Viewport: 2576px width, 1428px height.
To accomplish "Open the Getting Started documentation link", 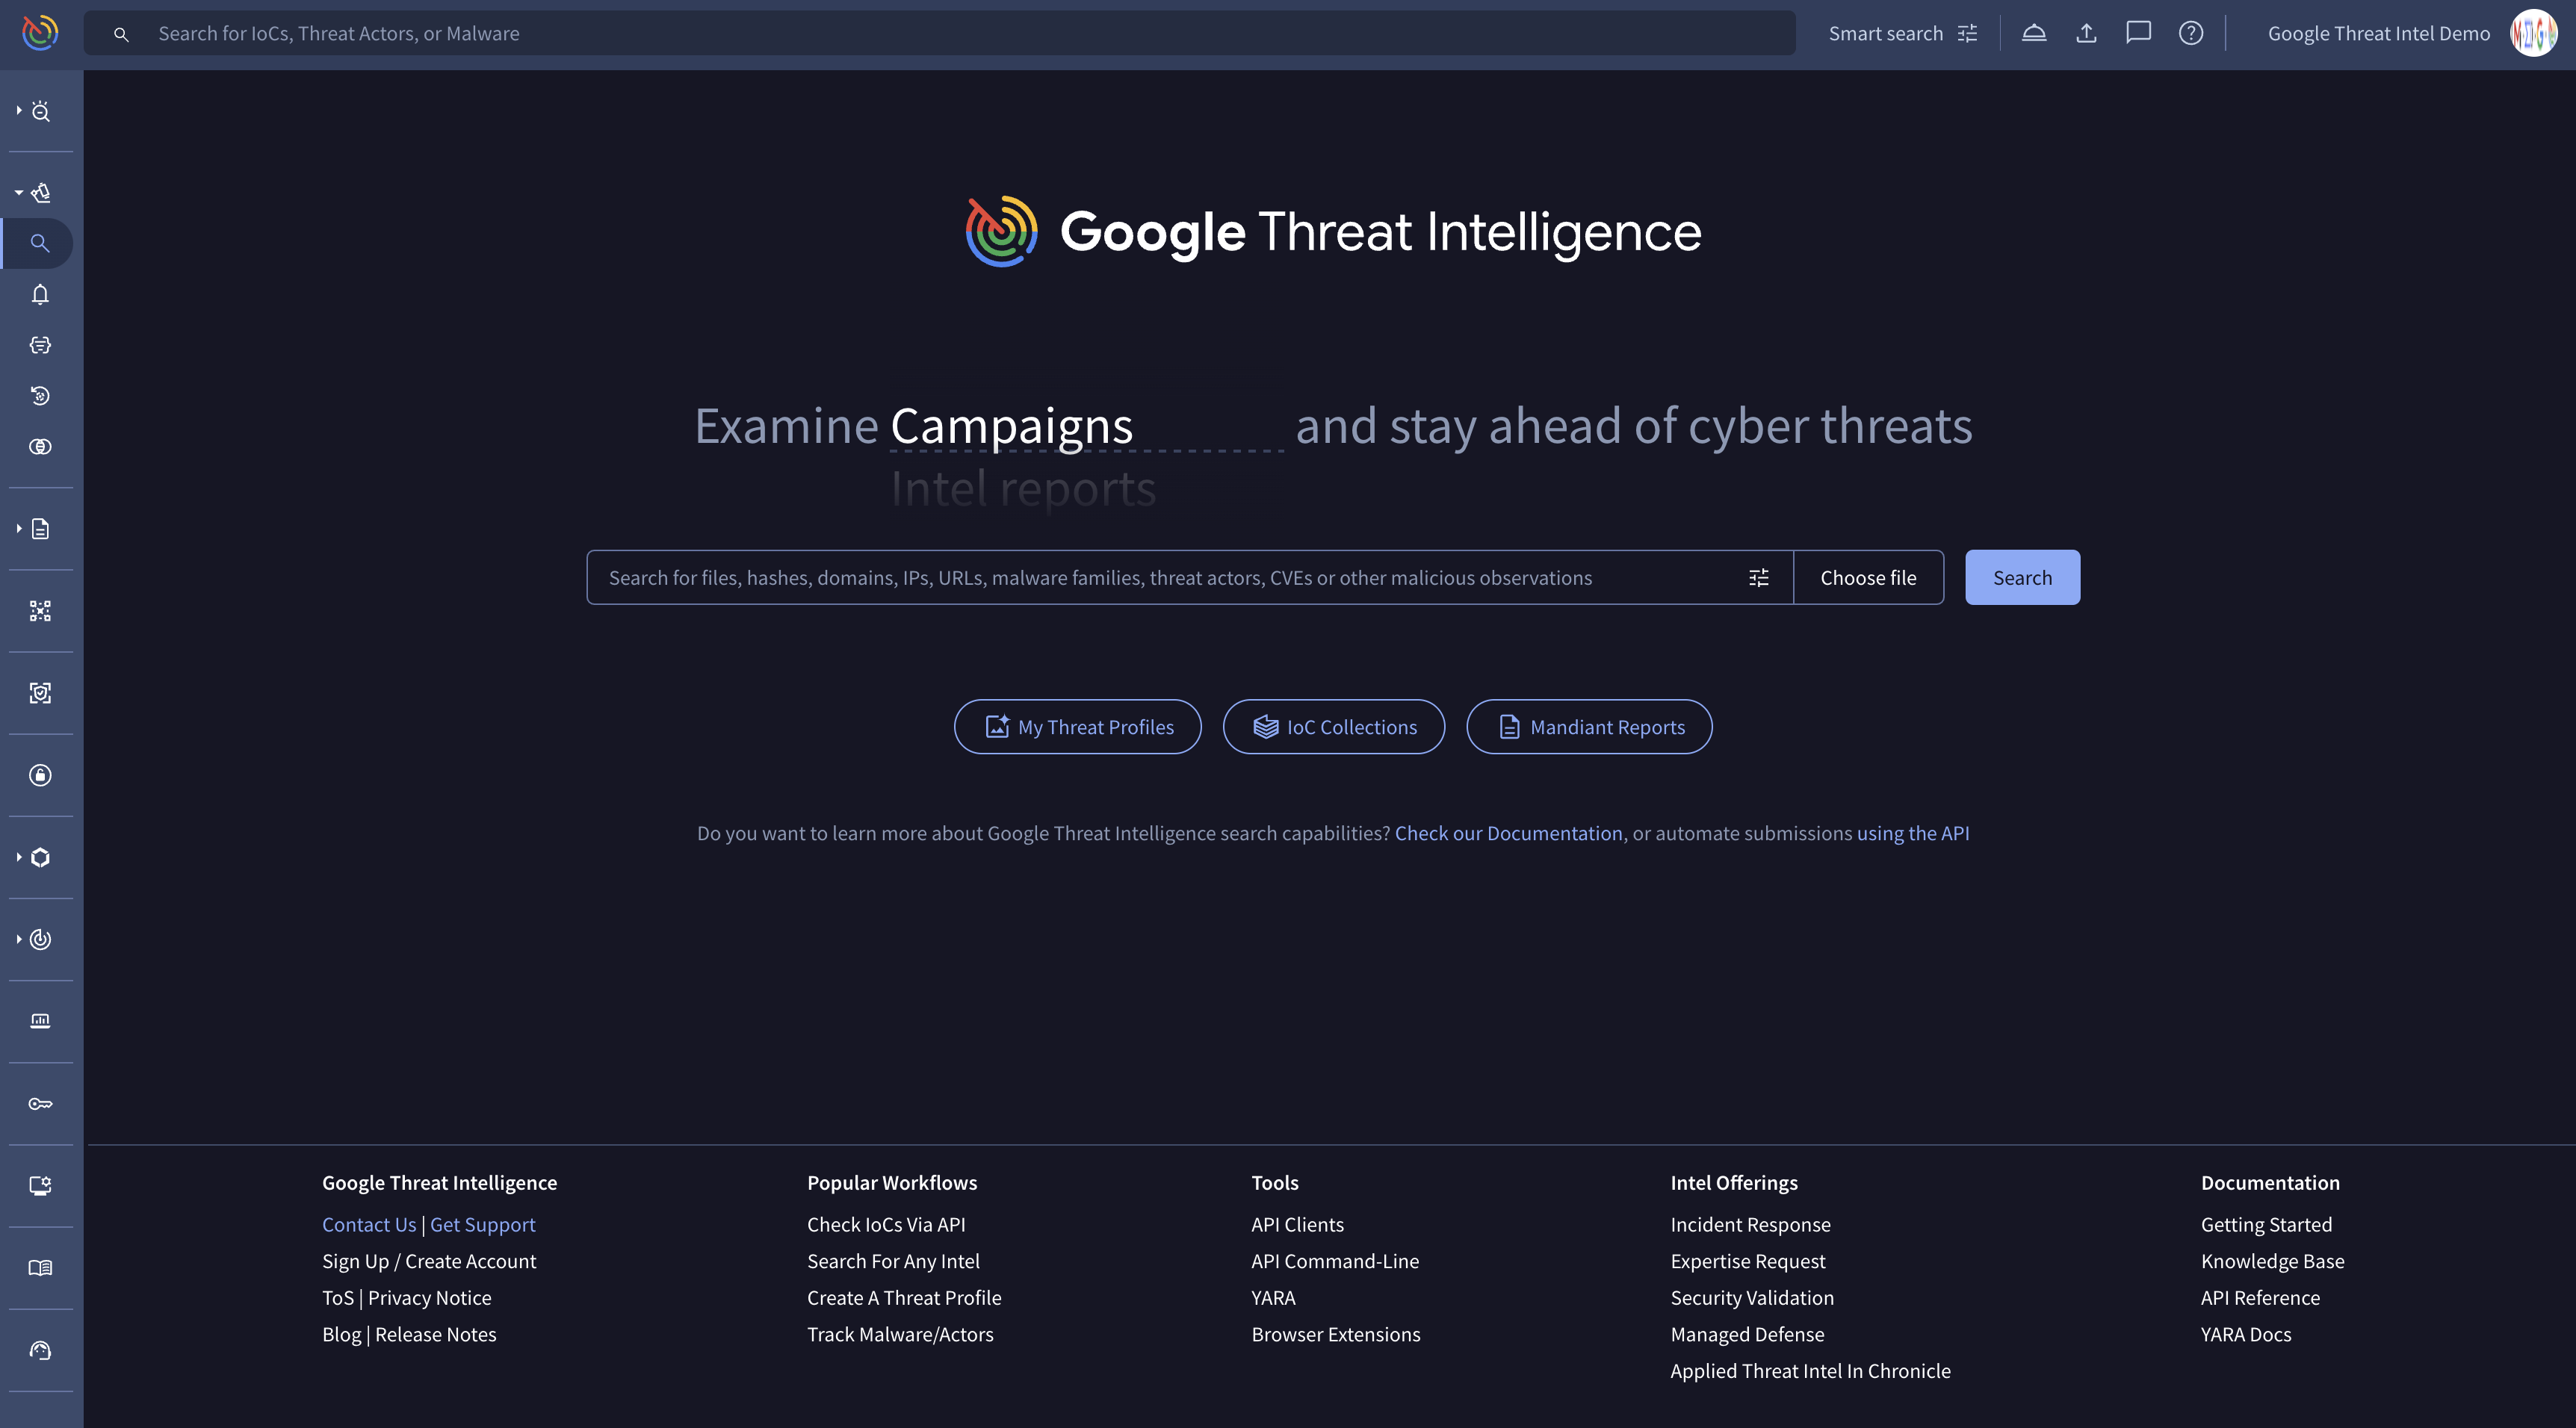I will (x=2266, y=1224).
